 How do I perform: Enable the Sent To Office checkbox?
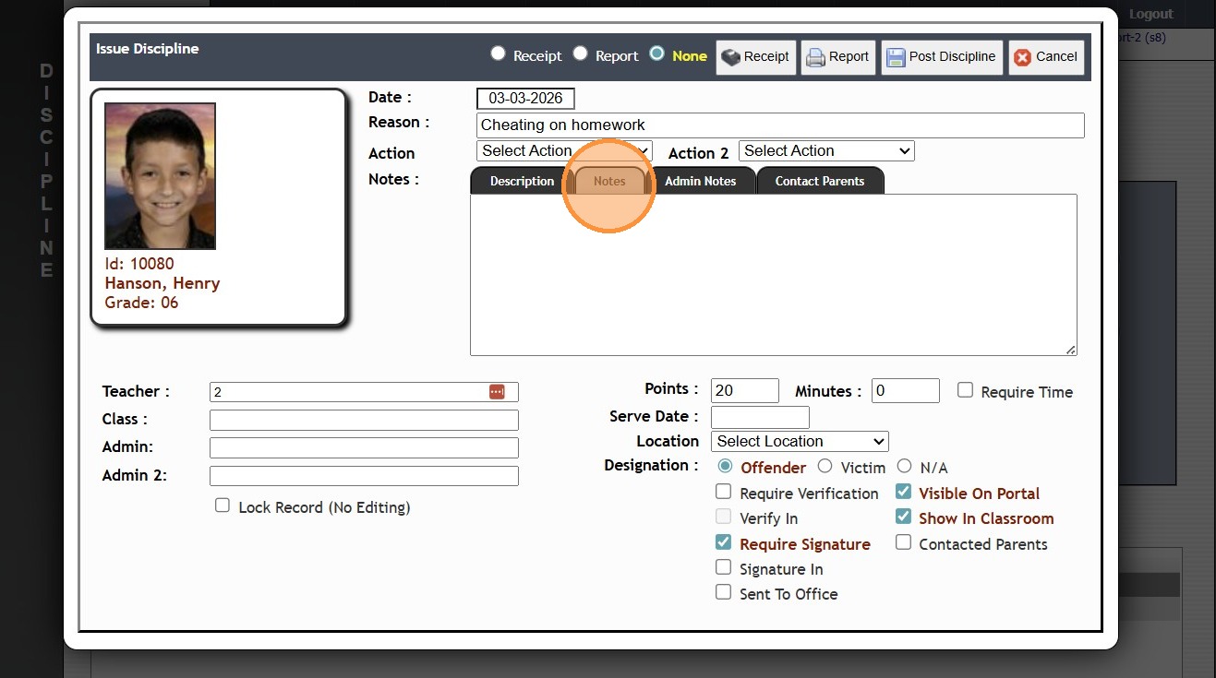724,592
